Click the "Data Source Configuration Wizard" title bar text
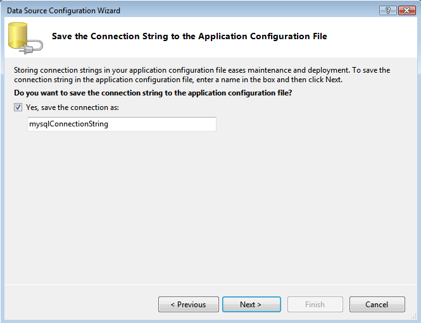This screenshot has width=421, height=323. (62, 11)
